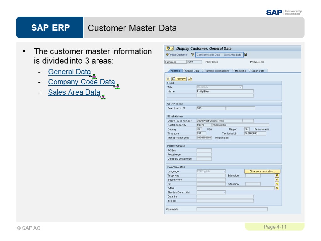Open the General Data hyperlink

pyautogui.click(x=69, y=72)
